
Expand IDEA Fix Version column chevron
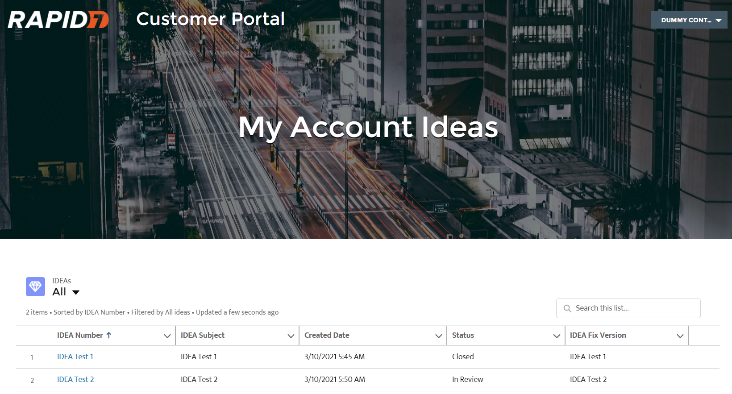680,336
